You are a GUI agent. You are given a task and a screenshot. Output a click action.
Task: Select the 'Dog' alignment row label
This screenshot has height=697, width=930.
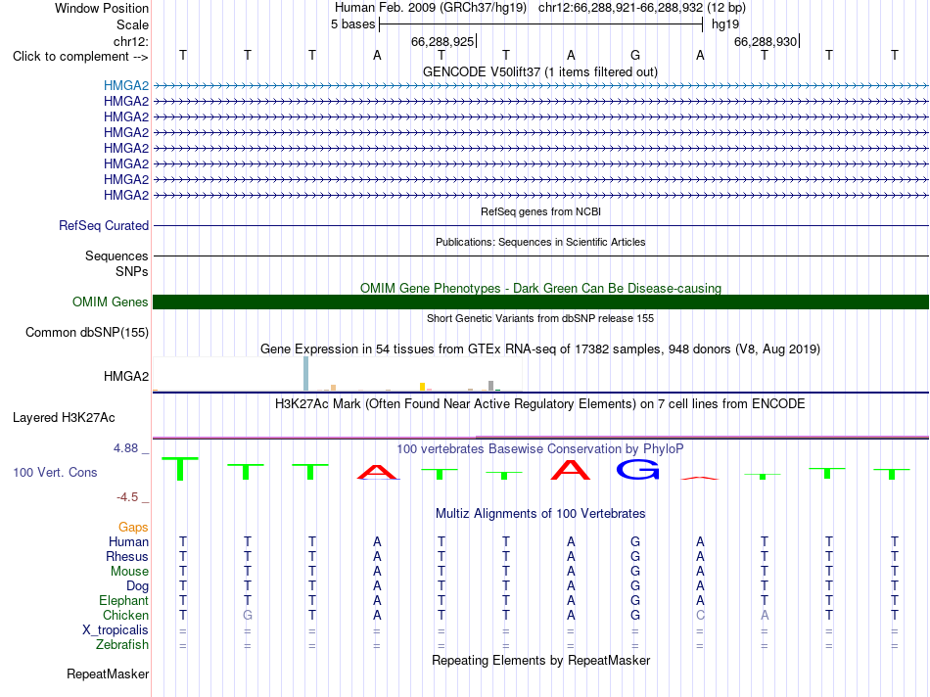point(137,586)
